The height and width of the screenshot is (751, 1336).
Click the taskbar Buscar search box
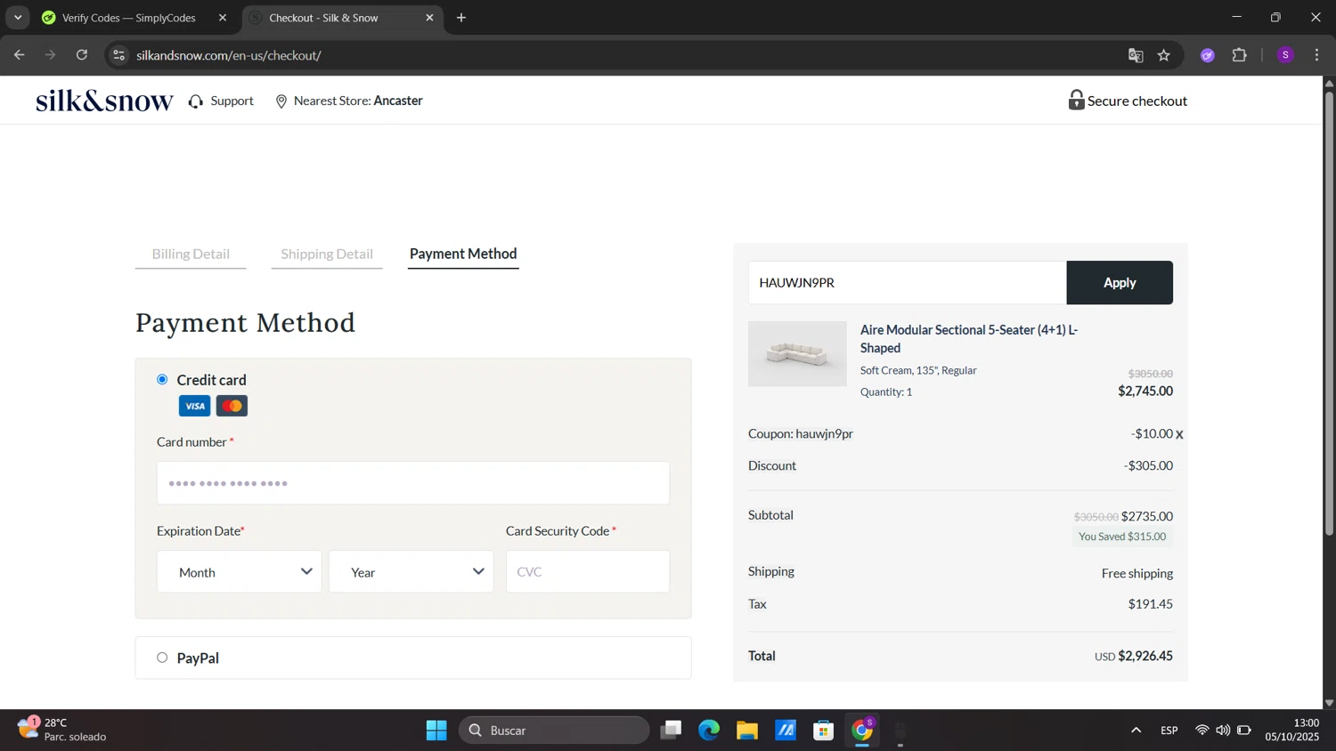pyautogui.click(x=554, y=731)
